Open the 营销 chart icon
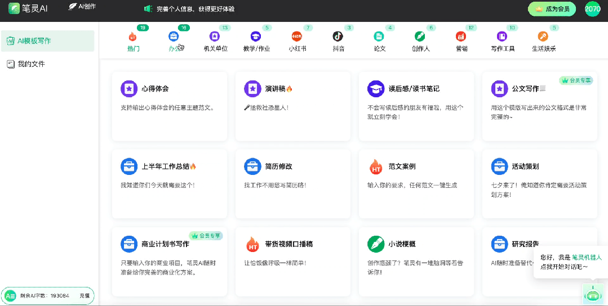The image size is (608, 306). pos(461,37)
